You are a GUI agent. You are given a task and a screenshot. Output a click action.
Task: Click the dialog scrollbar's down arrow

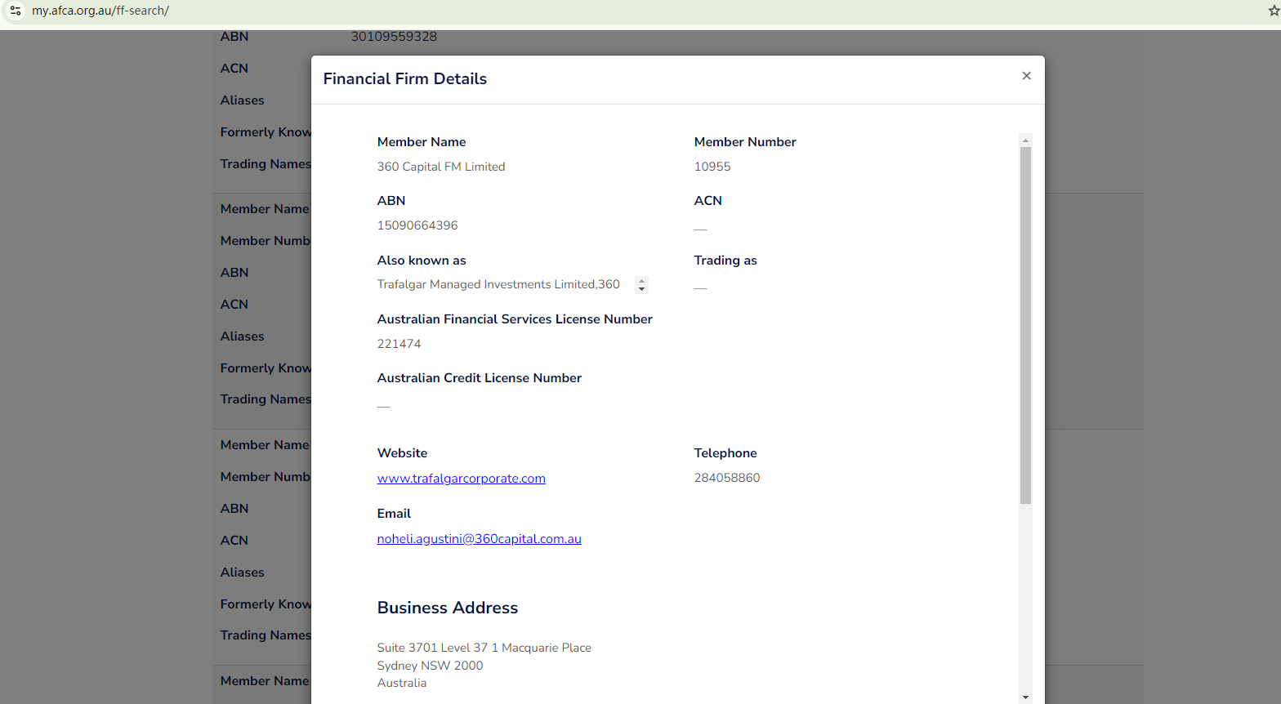click(1026, 697)
